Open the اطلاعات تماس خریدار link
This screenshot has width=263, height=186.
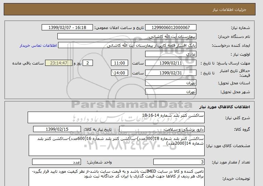pyautogui.click(x=38, y=45)
